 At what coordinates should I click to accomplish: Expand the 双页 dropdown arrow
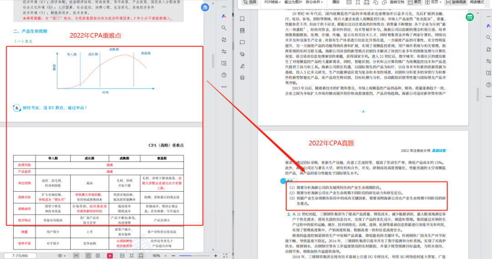point(441,2)
